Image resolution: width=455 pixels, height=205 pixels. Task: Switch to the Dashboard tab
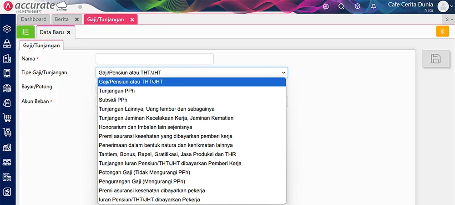click(x=34, y=20)
